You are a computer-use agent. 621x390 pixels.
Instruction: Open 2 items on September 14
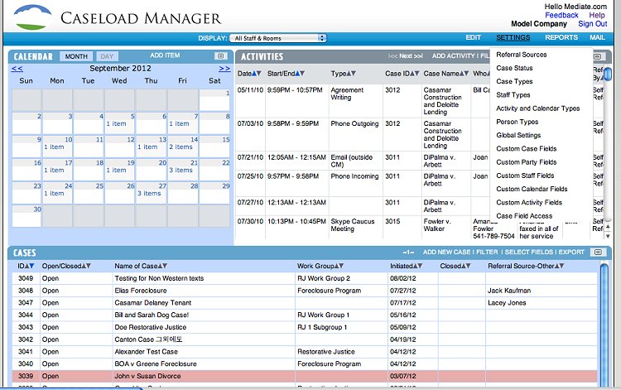pos(181,147)
